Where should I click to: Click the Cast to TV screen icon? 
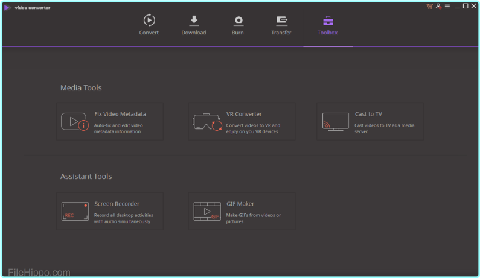point(335,121)
